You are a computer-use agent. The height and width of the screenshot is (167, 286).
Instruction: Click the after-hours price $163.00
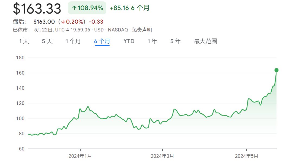44,22
